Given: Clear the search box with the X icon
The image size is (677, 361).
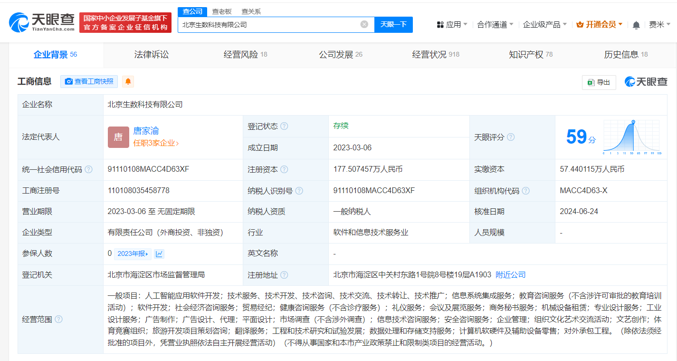Looking at the screenshot, I should (364, 24).
